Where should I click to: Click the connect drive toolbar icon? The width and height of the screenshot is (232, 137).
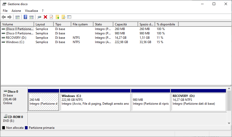[x=39, y=17]
